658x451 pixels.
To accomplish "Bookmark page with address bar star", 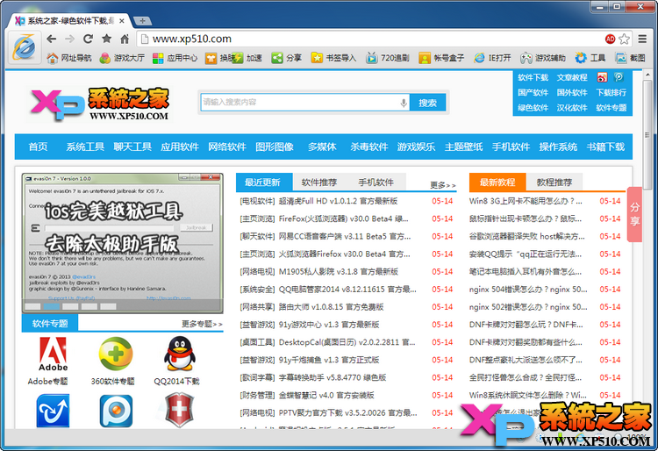I will pyautogui.click(x=625, y=39).
